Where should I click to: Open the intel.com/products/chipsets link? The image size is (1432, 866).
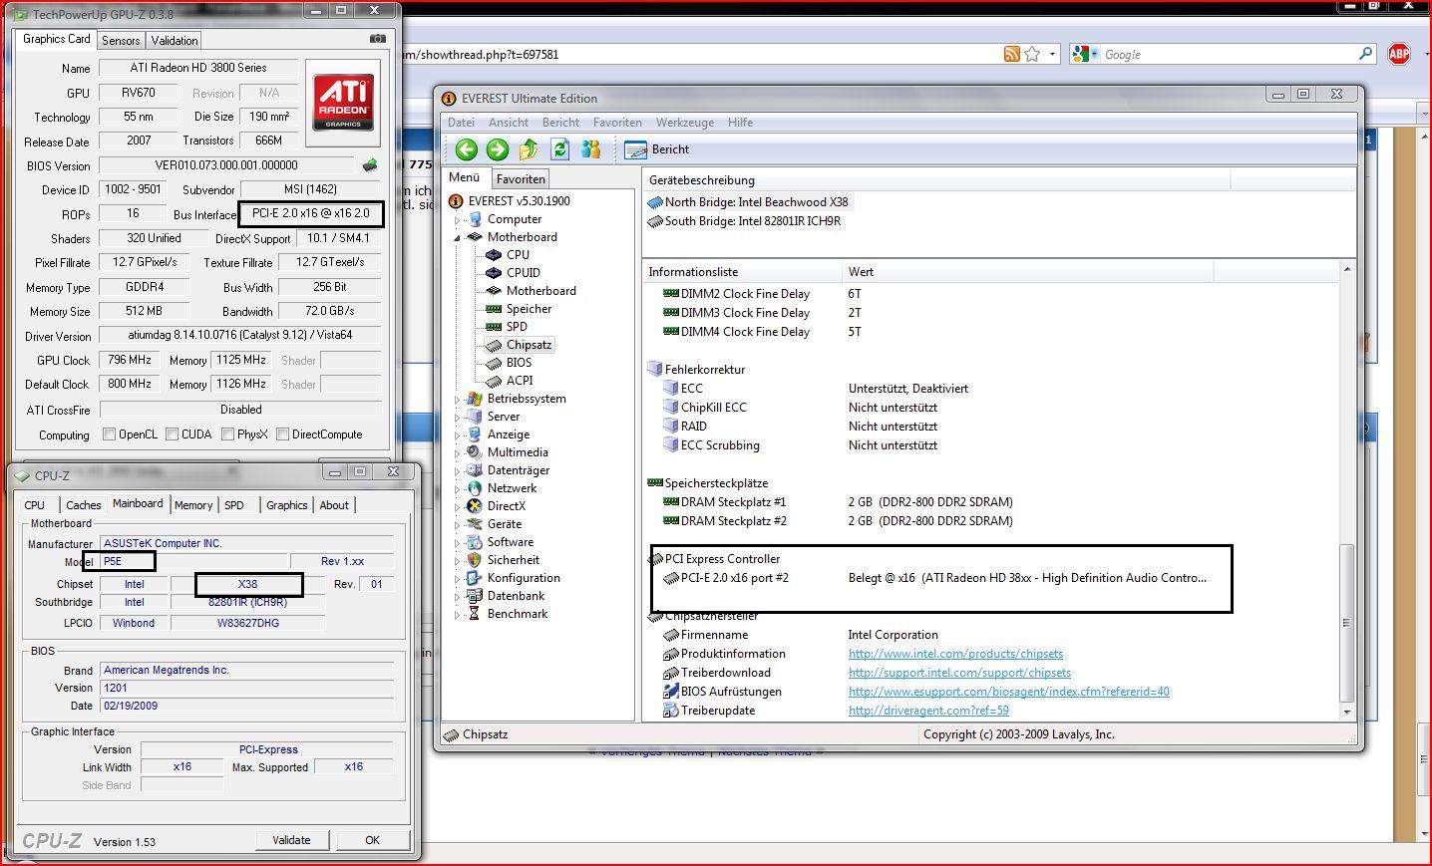coord(955,654)
